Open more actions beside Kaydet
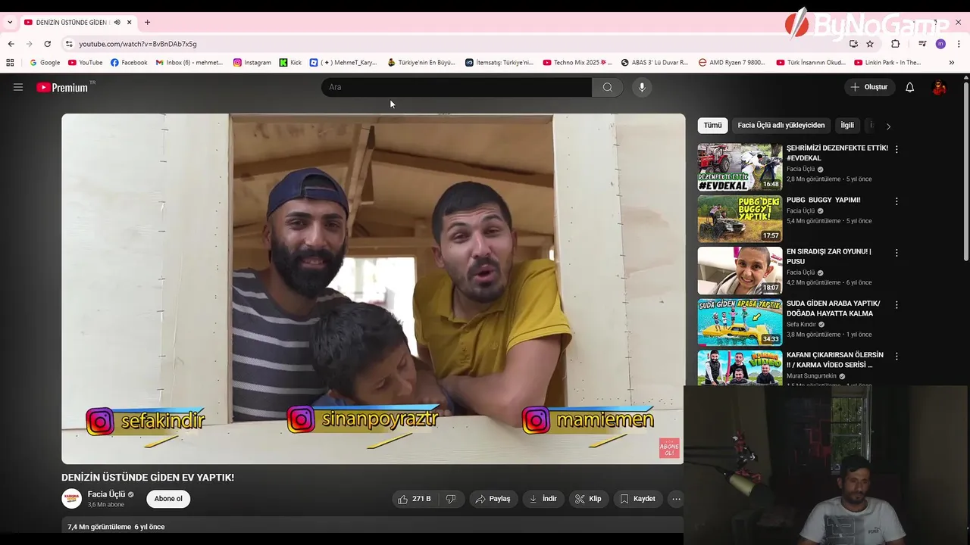Image resolution: width=970 pixels, height=545 pixels. pyautogui.click(x=676, y=499)
